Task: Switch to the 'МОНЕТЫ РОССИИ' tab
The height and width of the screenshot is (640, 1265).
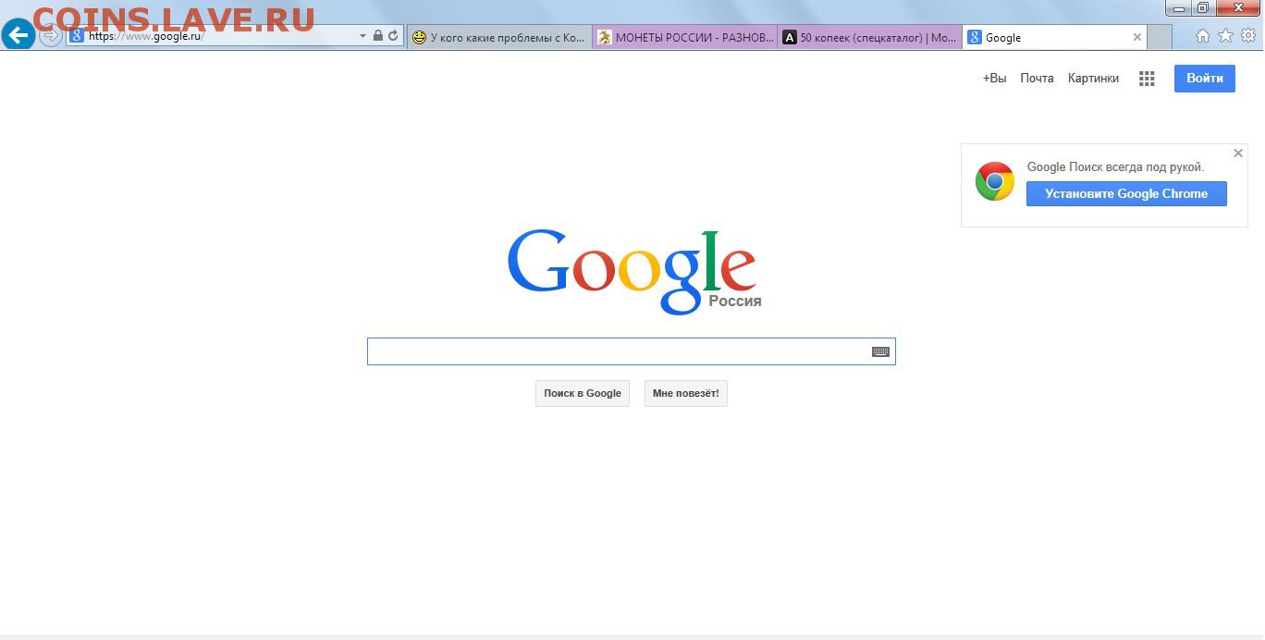Action: click(x=685, y=37)
